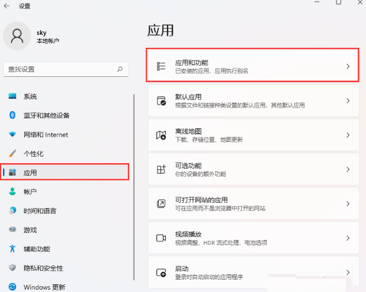
Task: Click the accessibility figure icon for 辅助功能
Action: point(12,248)
